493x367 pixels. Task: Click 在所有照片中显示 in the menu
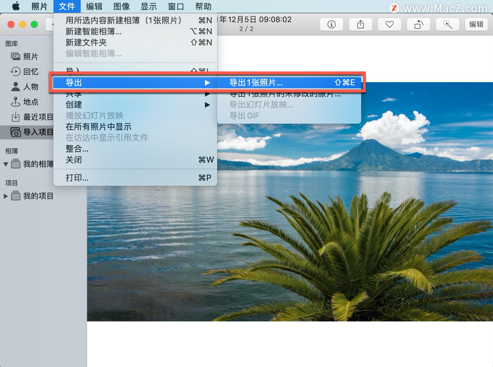click(99, 127)
